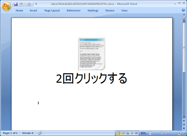Switch to Web Layout view

127,133
